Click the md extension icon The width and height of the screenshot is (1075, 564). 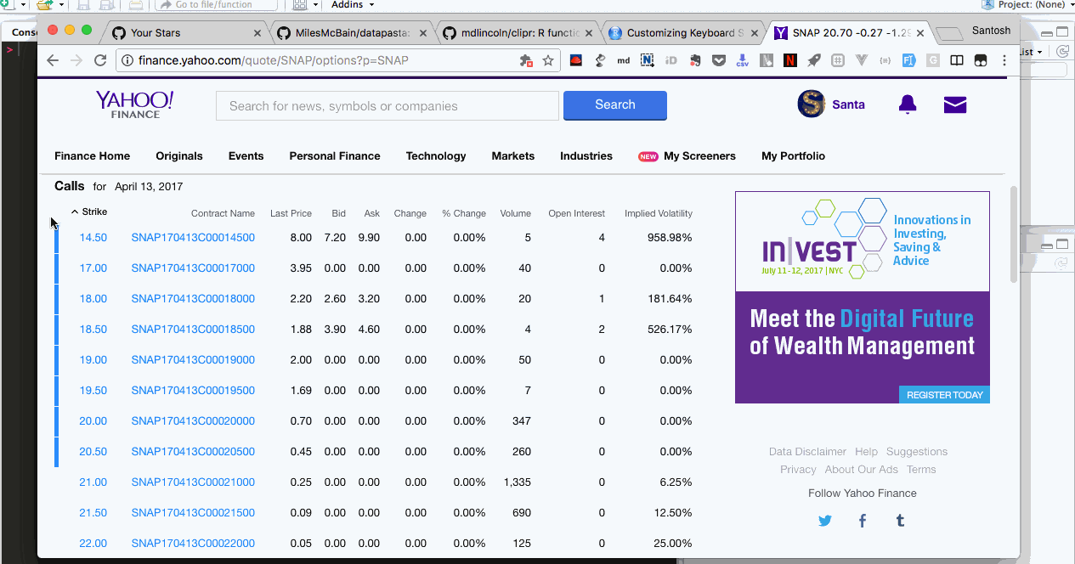pyautogui.click(x=624, y=60)
